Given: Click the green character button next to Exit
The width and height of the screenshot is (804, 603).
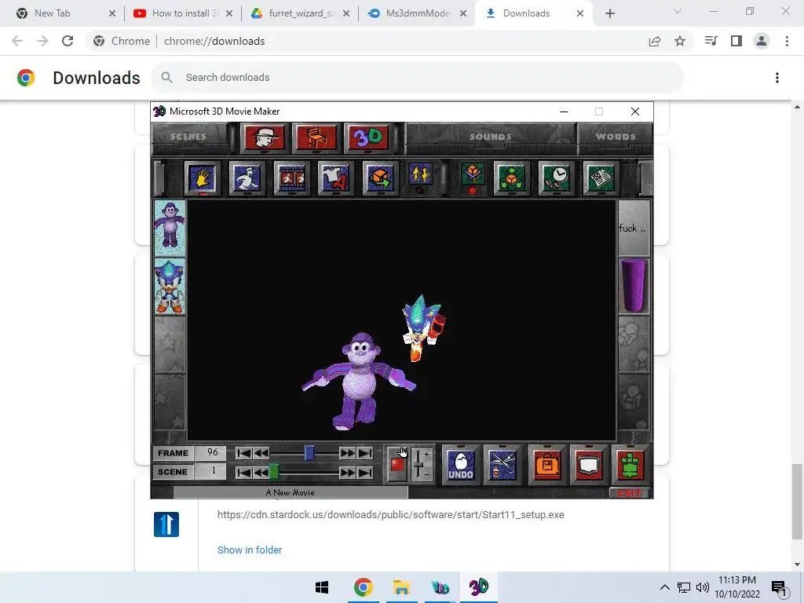Looking at the screenshot, I should pyautogui.click(x=630, y=465).
